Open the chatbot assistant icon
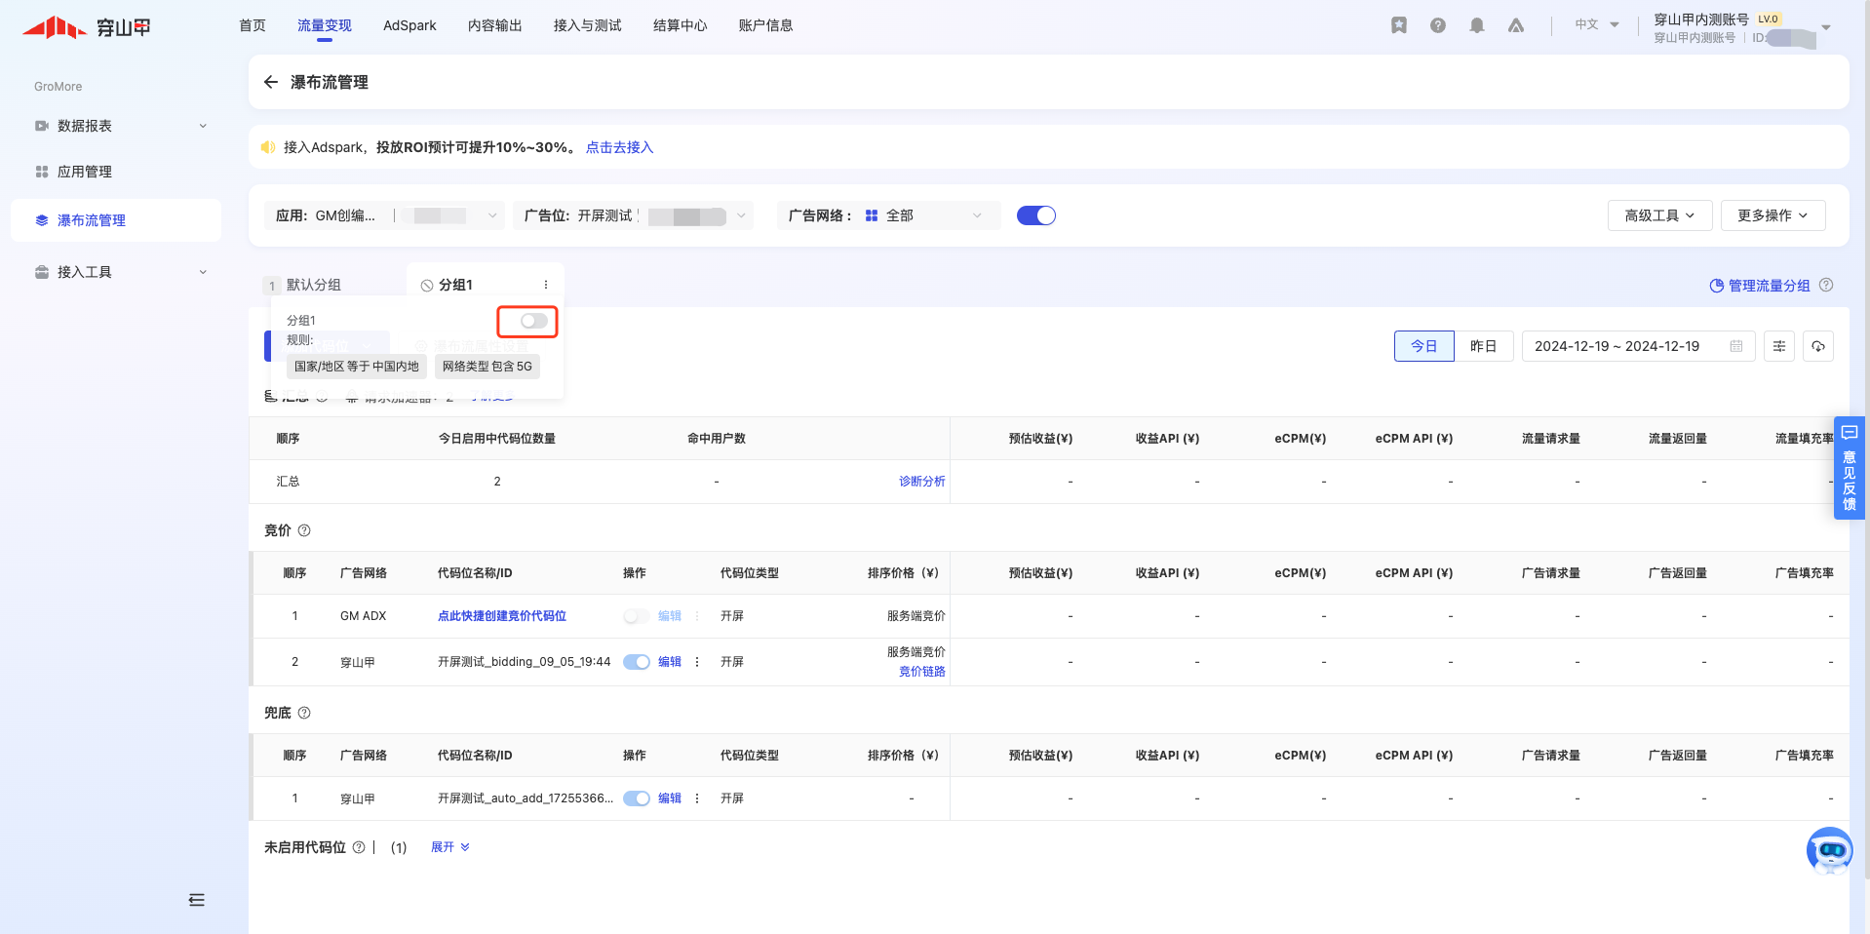 [1829, 850]
